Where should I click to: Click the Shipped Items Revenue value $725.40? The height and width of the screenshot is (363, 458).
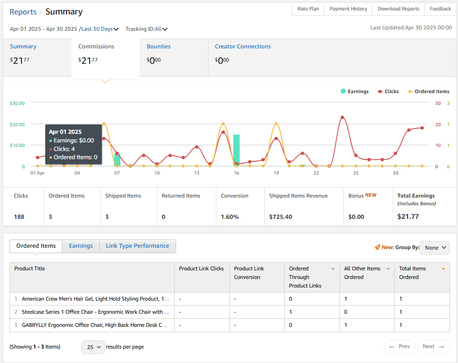[x=281, y=217]
